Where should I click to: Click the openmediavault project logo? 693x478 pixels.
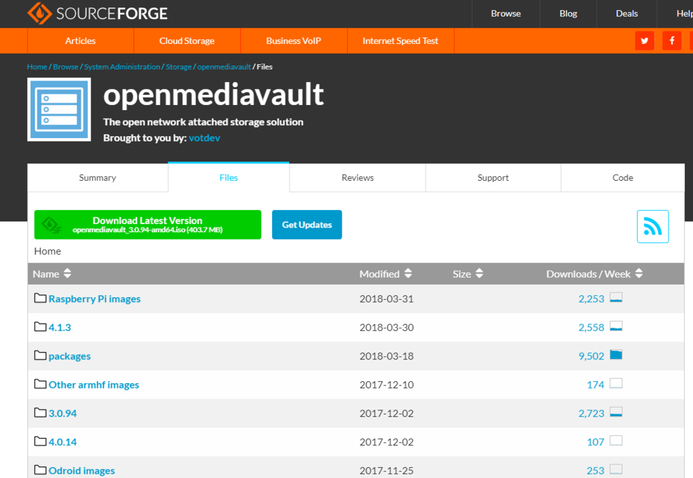(60, 110)
